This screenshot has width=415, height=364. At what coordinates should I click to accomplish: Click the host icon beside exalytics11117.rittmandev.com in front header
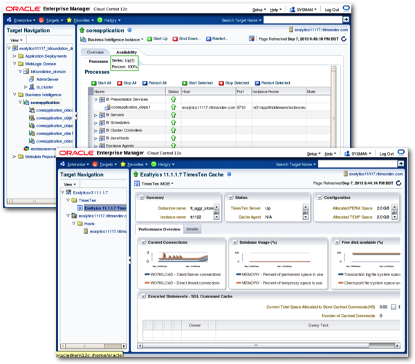[345, 174]
